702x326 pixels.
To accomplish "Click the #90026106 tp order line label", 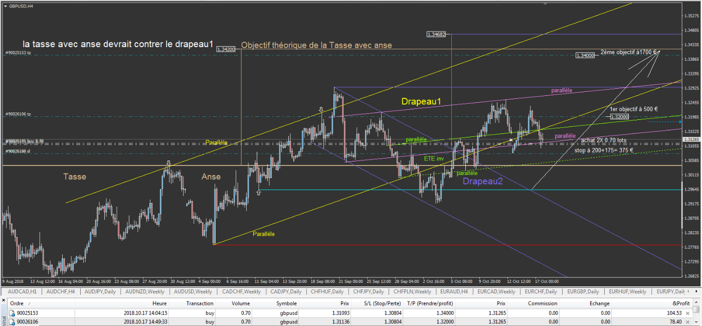I will click(x=18, y=114).
